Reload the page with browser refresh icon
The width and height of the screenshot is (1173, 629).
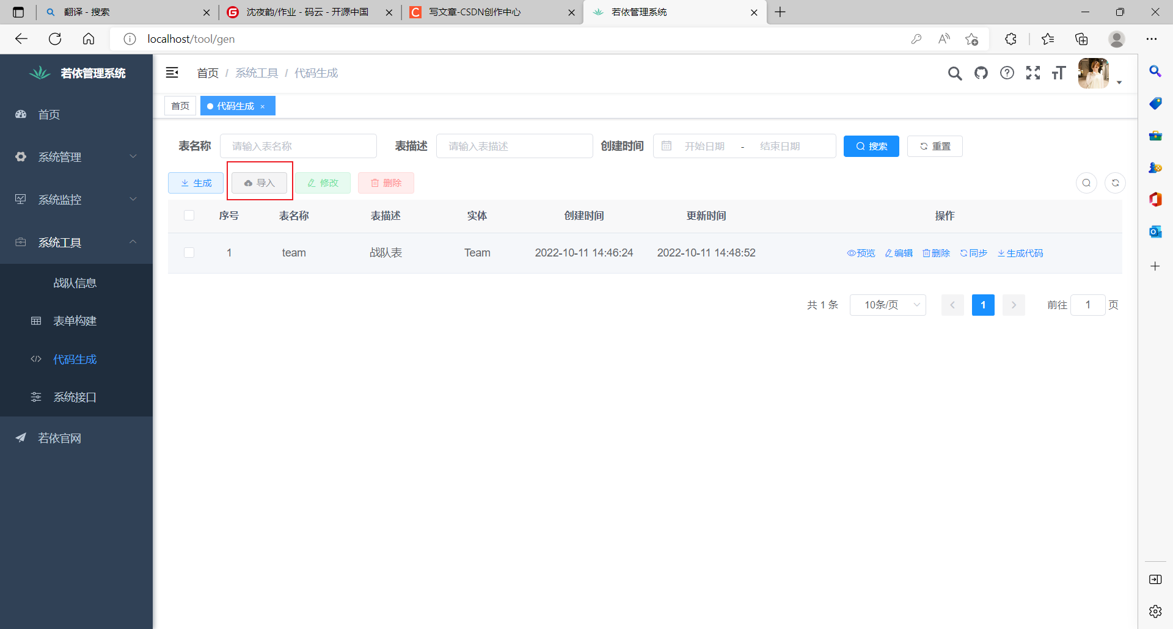coord(55,39)
